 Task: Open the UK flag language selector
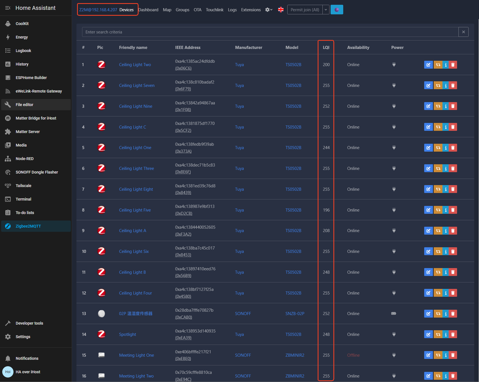[281, 10]
